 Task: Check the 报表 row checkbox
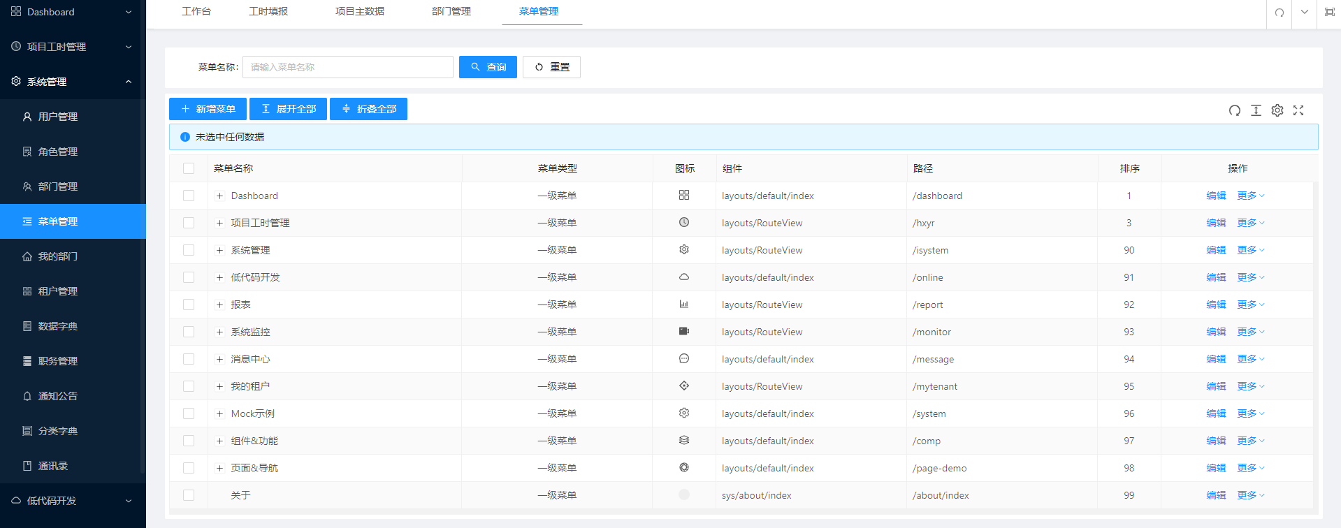(189, 305)
